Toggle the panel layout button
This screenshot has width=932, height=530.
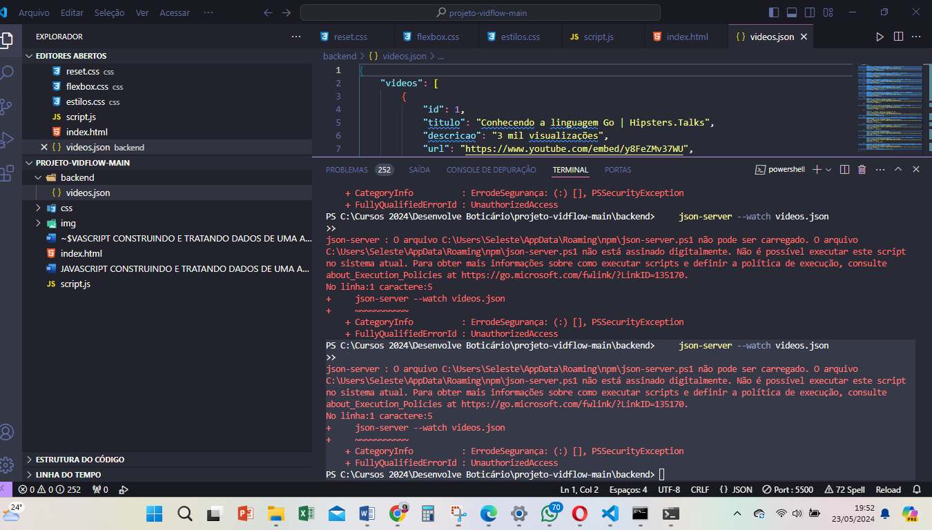click(792, 12)
